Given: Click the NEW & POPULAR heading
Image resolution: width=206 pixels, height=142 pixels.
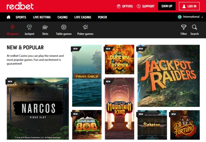Looking at the screenshot, I should [25, 47].
